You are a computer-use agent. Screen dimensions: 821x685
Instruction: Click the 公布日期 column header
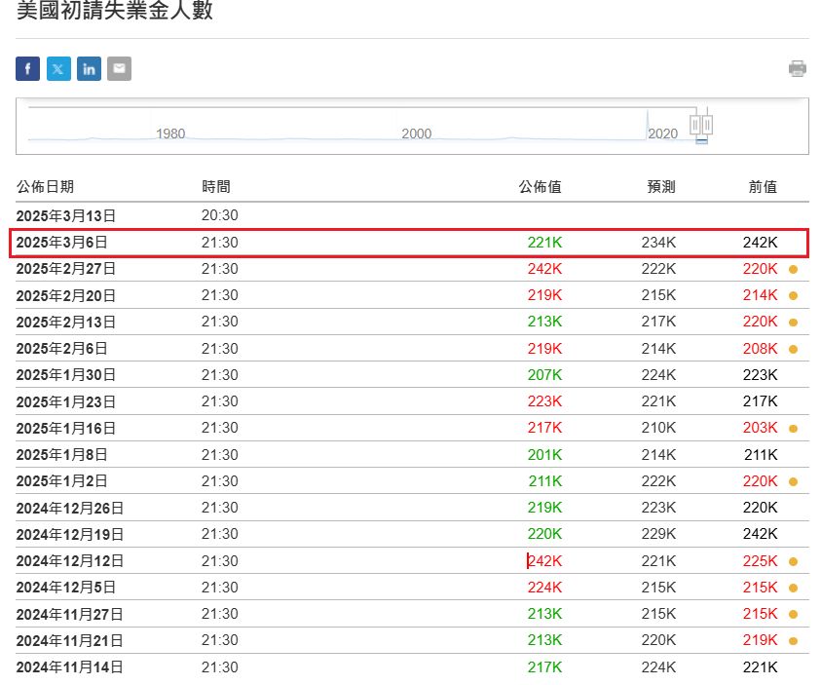[x=45, y=187]
